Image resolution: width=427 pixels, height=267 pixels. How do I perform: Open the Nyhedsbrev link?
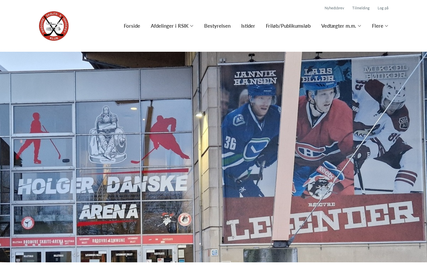(334, 8)
